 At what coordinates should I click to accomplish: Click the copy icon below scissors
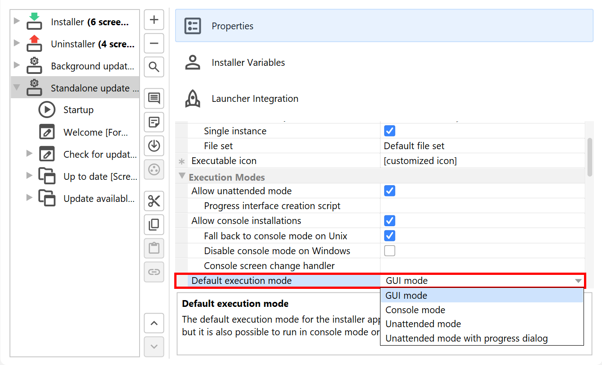click(154, 224)
